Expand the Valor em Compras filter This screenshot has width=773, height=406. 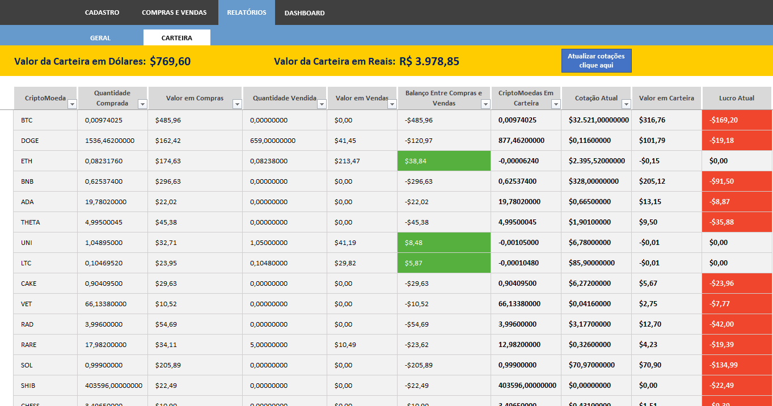click(237, 104)
